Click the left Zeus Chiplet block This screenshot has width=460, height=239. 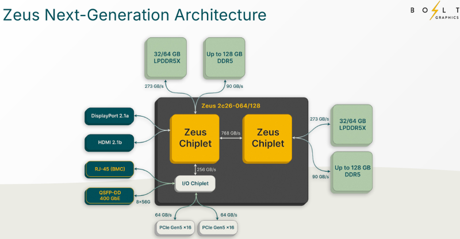pos(195,138)
